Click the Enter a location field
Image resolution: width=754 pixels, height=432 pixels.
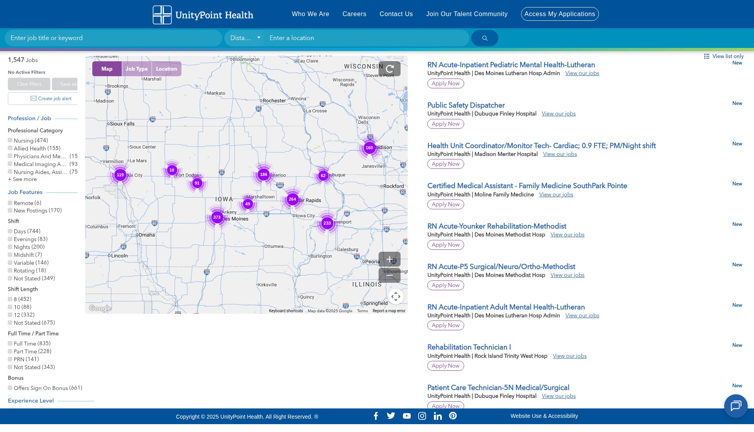click(x=367, y=38)
